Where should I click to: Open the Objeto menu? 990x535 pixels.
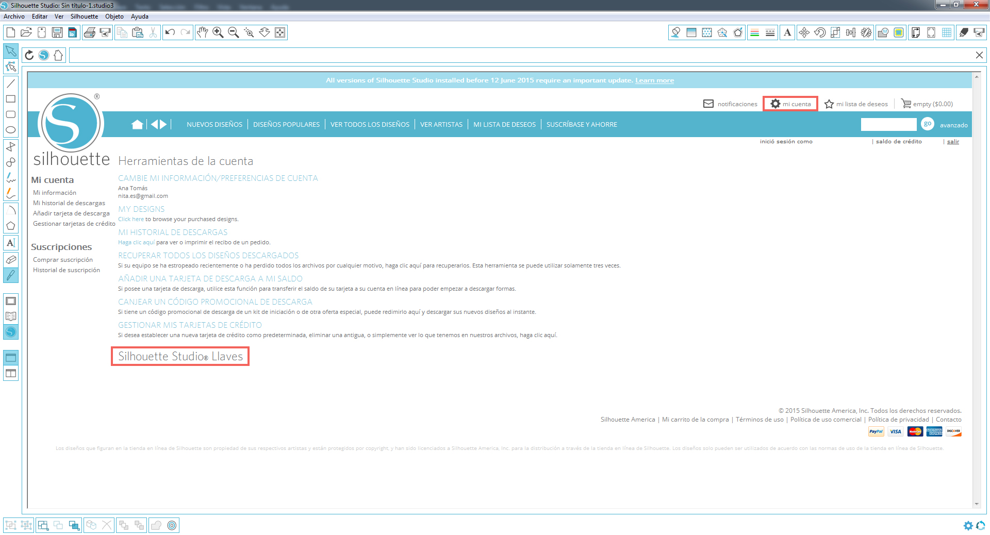tap(114, 16)
